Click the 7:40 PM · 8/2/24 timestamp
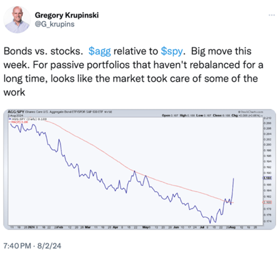The height and width of the screenshot is (254, 280). pyautogui.click(x=32, y=246)
